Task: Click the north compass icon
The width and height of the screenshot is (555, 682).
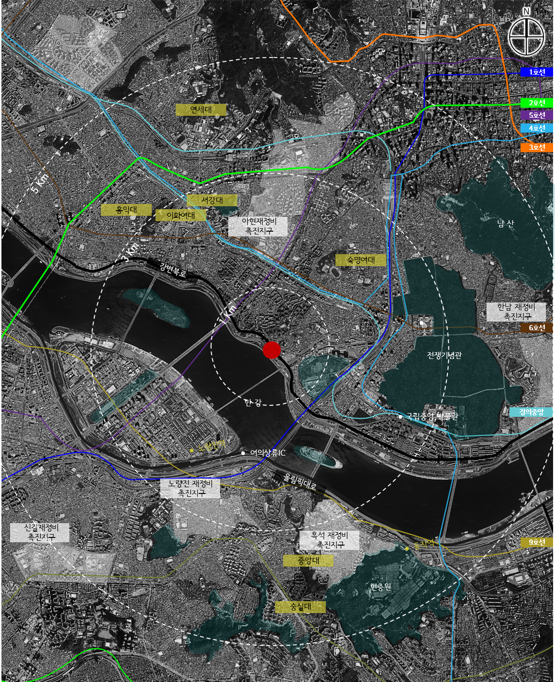Action: 526,36
